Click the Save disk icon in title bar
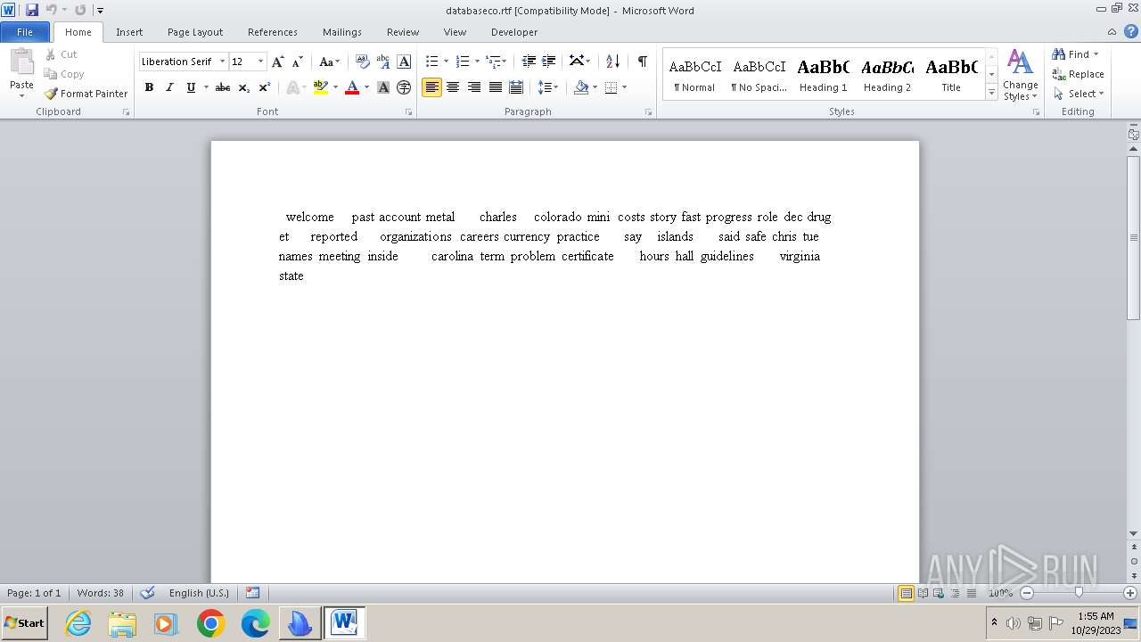The height and width of the screenshot is (642, 1141). 32,10
